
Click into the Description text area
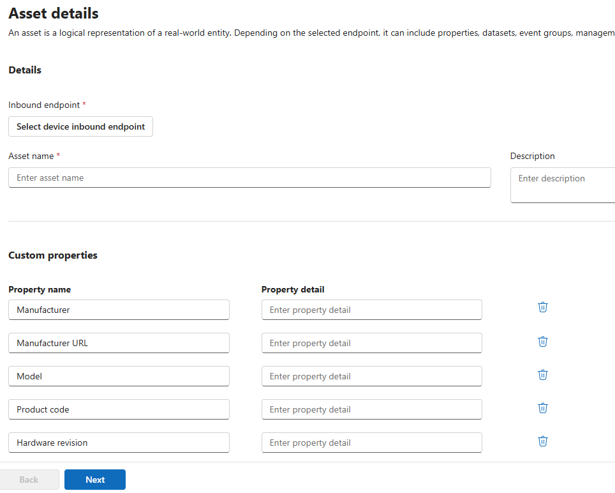[x=563, y=186]
